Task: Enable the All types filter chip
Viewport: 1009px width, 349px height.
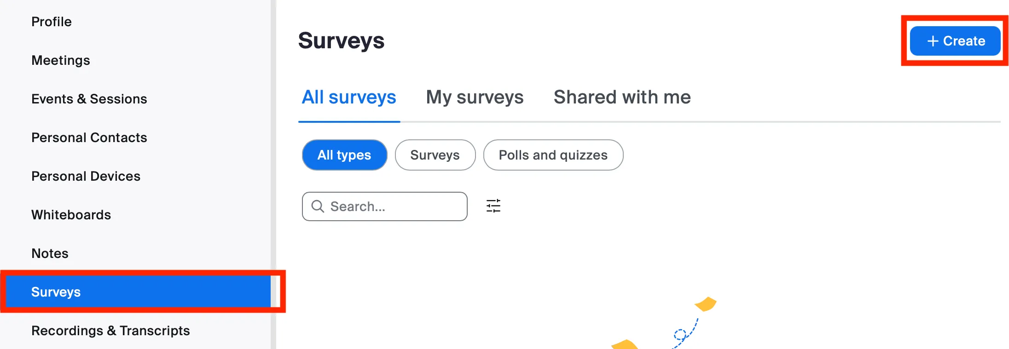Action: point(344,155)
